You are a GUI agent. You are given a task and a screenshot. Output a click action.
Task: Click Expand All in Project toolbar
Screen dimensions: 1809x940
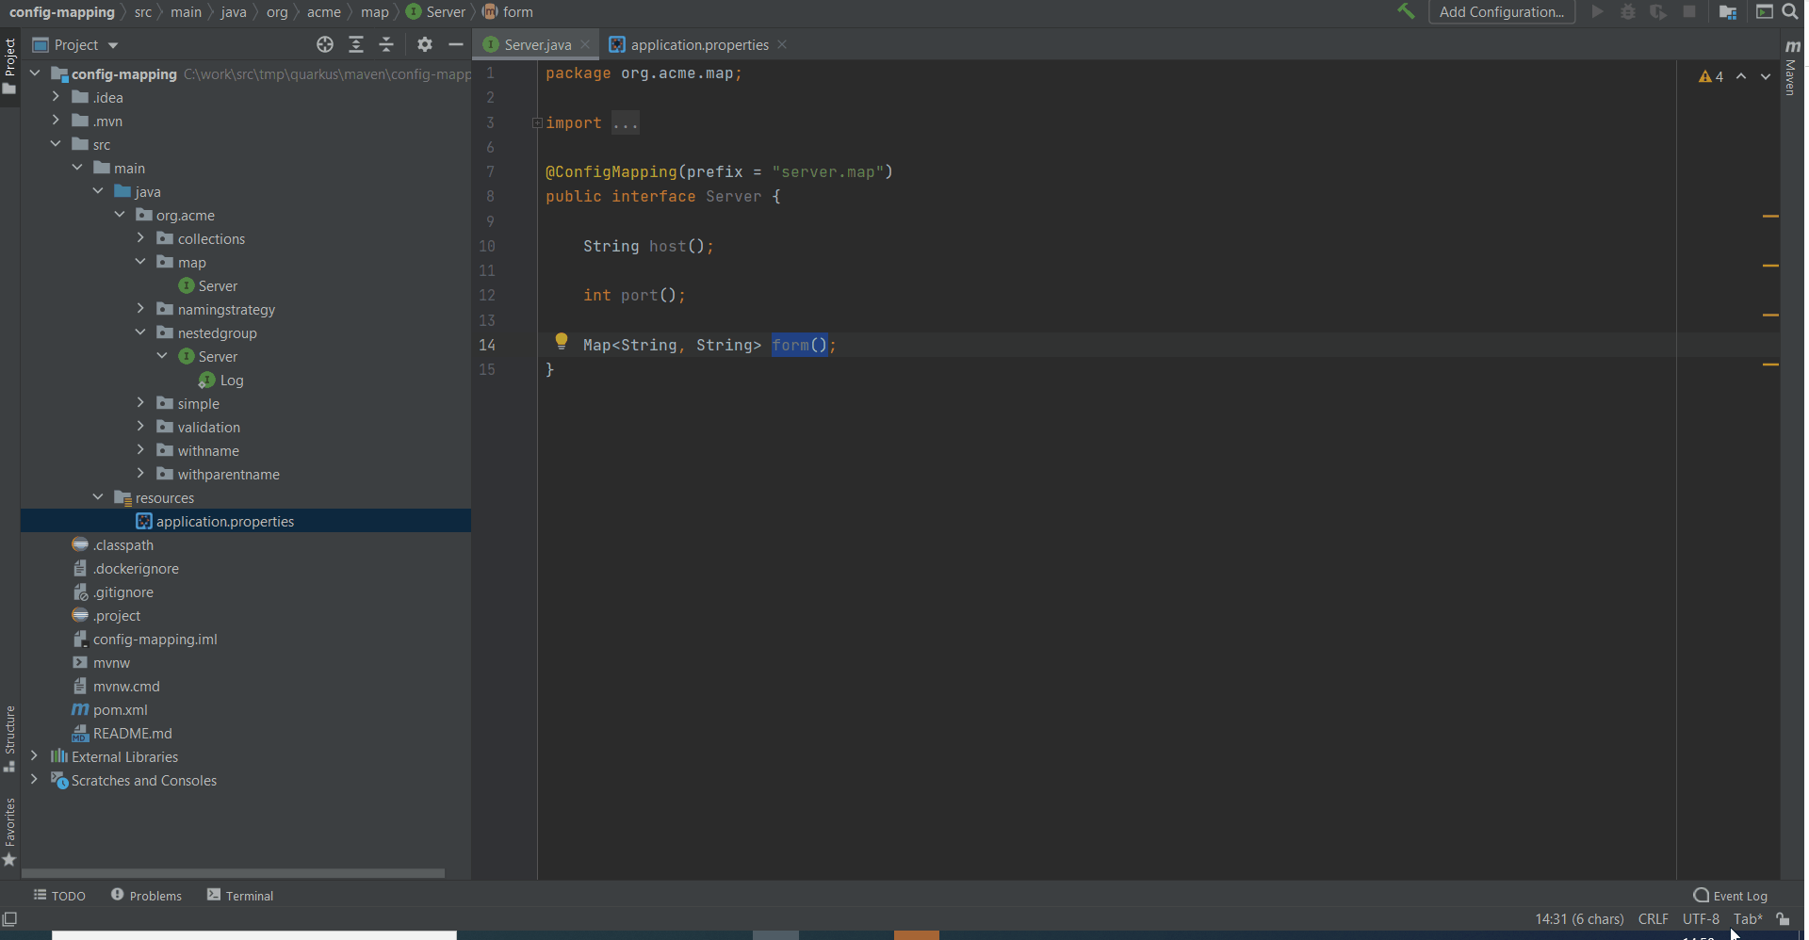coord(356,44)
